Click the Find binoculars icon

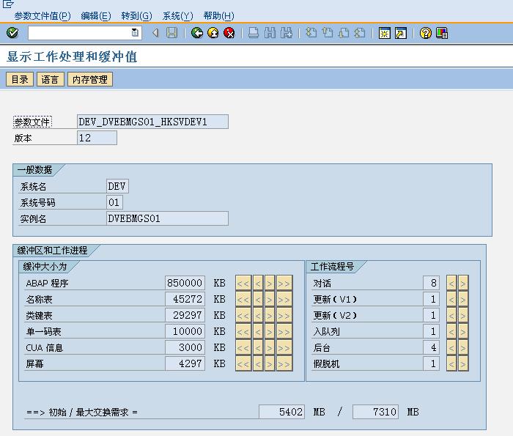tap(270, 33)
